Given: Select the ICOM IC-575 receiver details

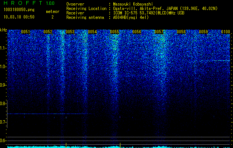Looking at the screenshot, I should click(149, 13).
